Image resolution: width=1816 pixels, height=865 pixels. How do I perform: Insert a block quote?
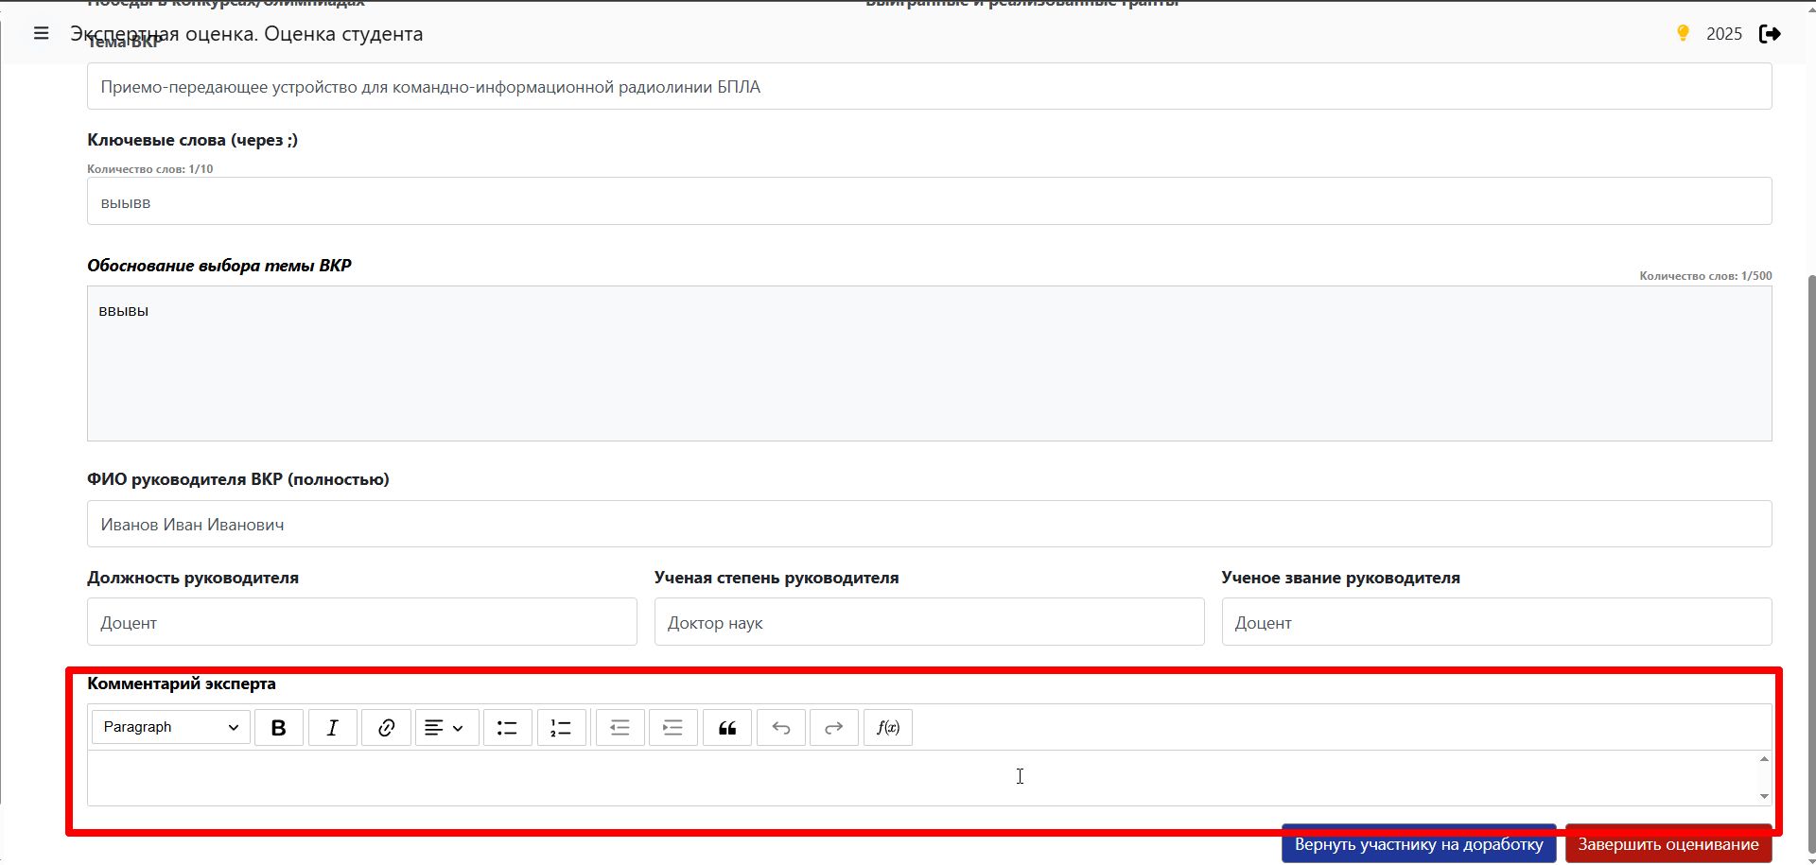coord(727,727)
